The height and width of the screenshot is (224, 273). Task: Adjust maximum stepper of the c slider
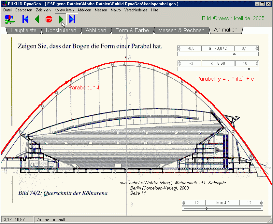tap(257, 63)
